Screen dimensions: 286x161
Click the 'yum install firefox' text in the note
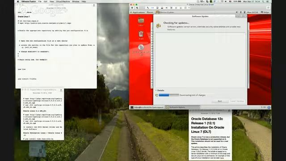click(27, 79)
